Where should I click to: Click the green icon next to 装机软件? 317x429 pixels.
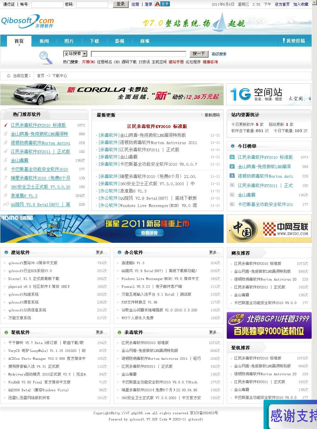(x=6, y=332)
